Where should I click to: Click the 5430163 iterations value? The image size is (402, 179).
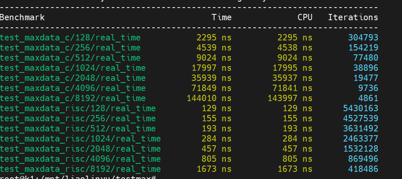point(360,109)
